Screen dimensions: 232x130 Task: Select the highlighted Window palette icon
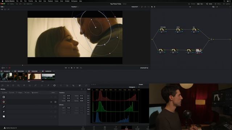tap(54, 86)
